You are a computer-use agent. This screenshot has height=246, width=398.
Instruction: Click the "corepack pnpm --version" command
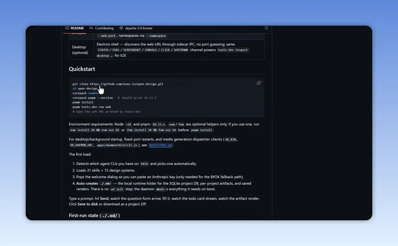coord(93,98)
